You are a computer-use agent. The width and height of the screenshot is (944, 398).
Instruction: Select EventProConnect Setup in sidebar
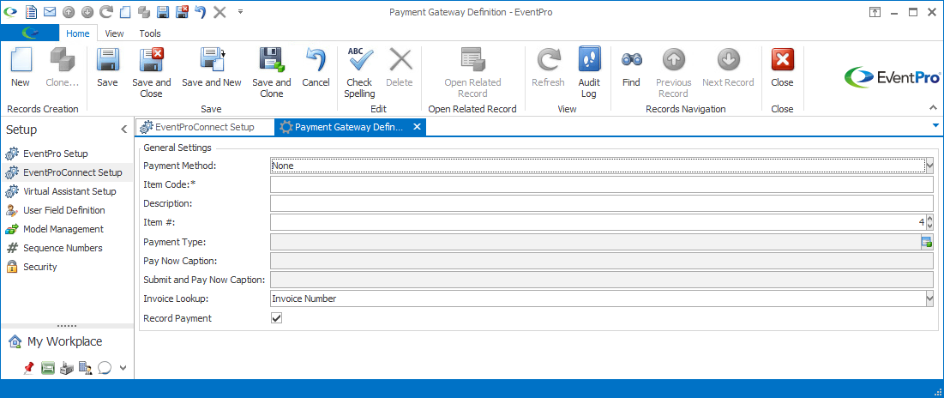click(x=66, y=172)
